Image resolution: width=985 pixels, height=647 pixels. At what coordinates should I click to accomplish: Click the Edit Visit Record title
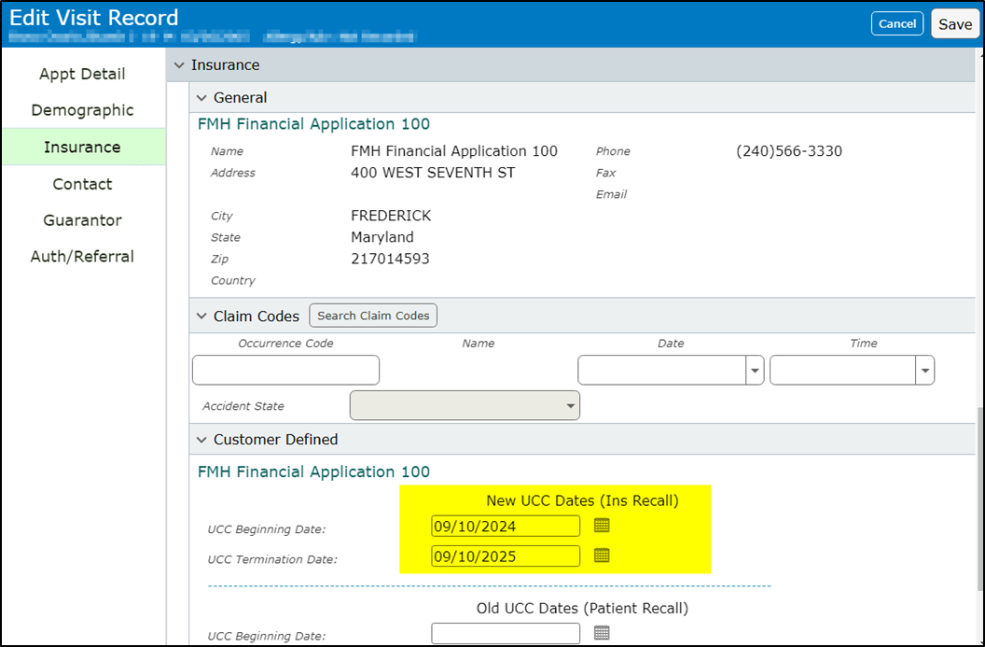[94, 18]
